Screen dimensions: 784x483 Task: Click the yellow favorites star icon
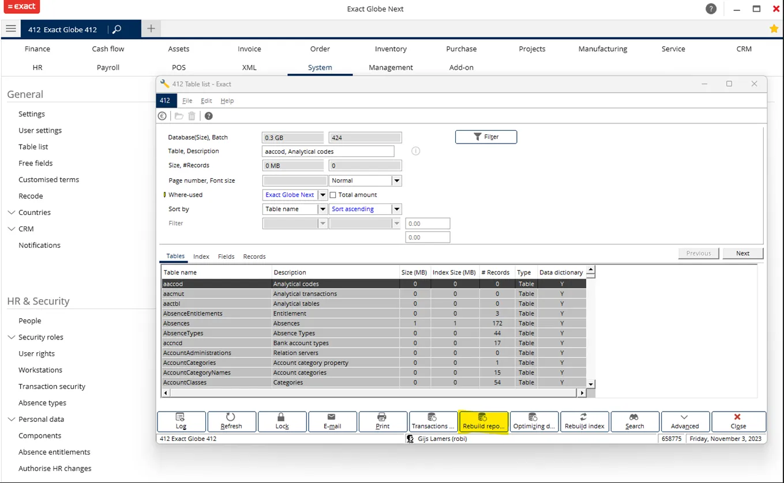coord(774,29)
